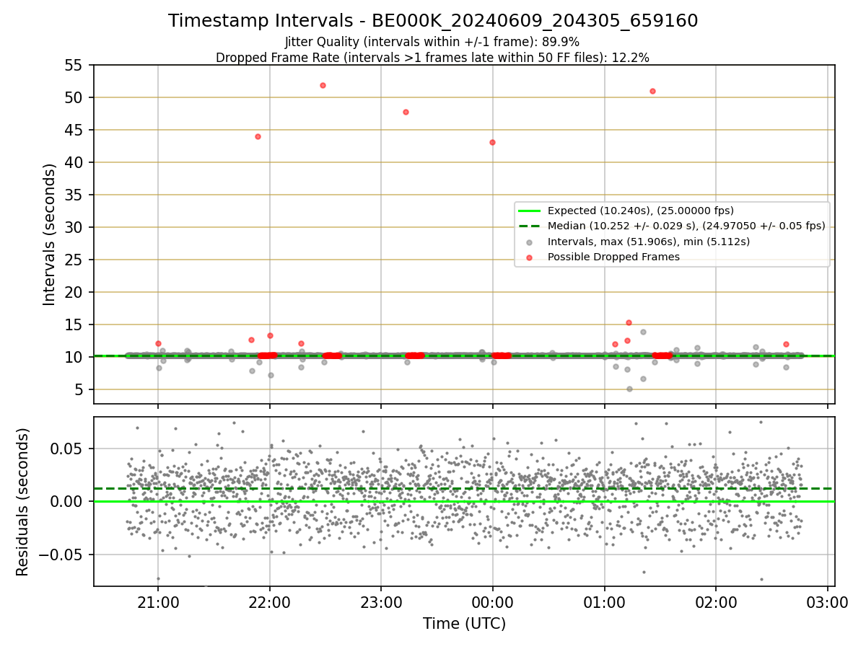
Task: Click legend entry 'Expected (10.240s), (25.00000 fps)'
Action: tap(641, 211)
